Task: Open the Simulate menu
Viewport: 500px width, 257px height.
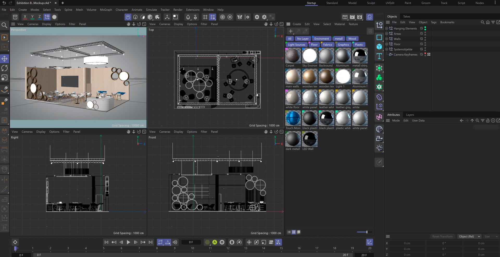Action: coord(151,10)
